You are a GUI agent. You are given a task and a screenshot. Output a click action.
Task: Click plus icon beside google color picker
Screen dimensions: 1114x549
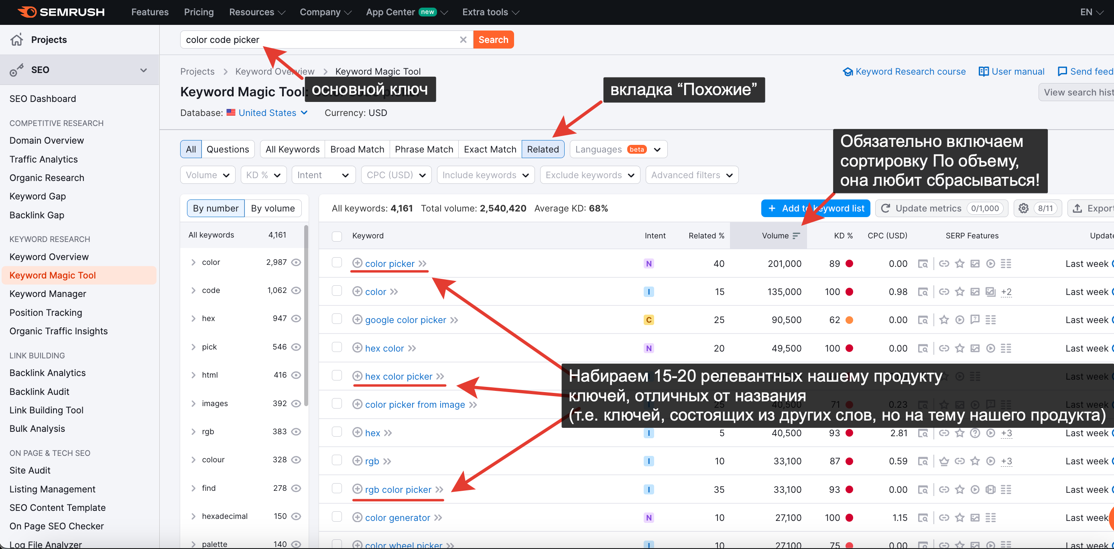pyautogui.click(x=357, y=319)
